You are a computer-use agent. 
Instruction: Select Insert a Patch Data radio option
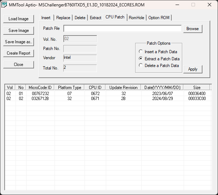(x=158, y=52)
